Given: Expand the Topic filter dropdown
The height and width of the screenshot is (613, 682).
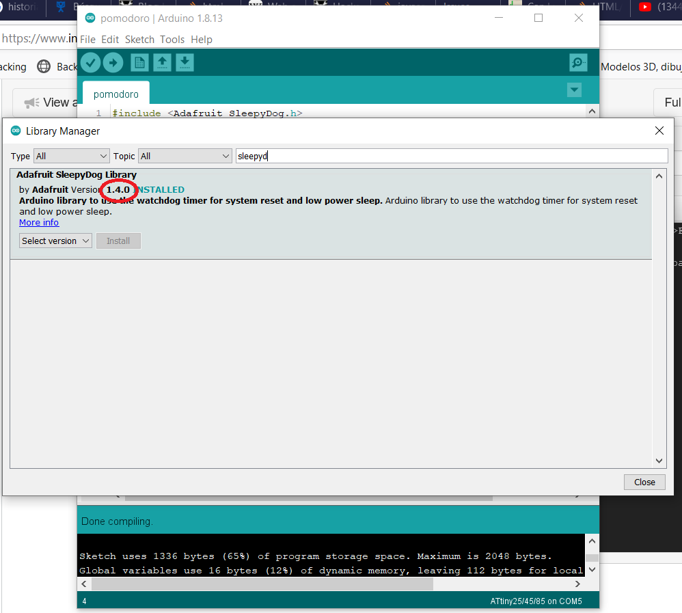Looking at the screenshot, I should pos(185,156).
